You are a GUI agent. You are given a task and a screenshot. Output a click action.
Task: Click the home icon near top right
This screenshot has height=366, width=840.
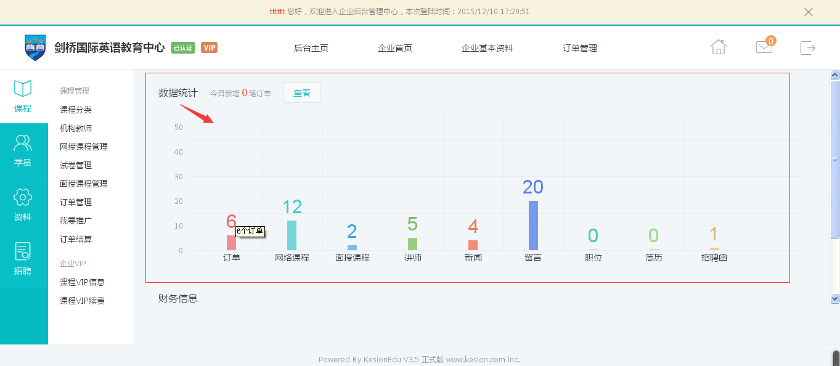click(717, 47)
